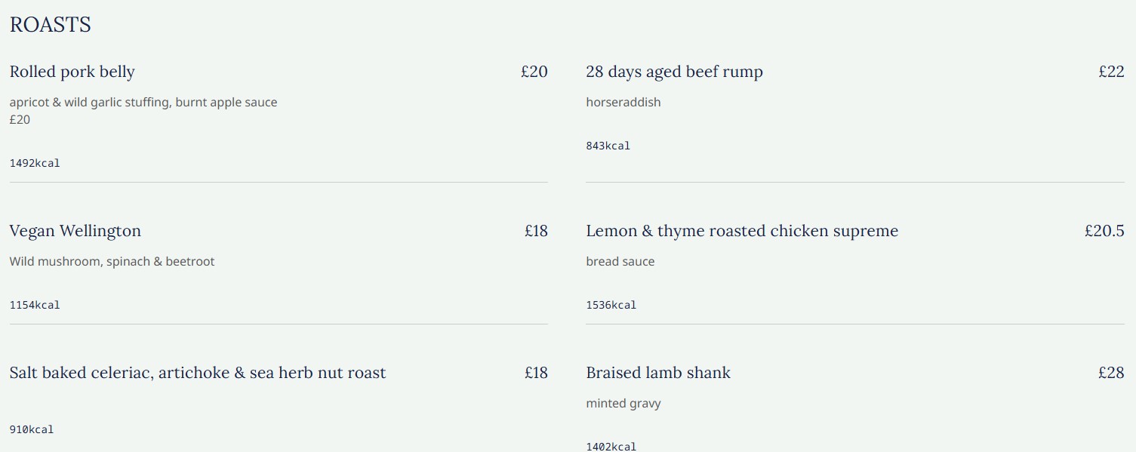Click the 910kcal calorie label

pyautogui.click(x=32, y=429)
